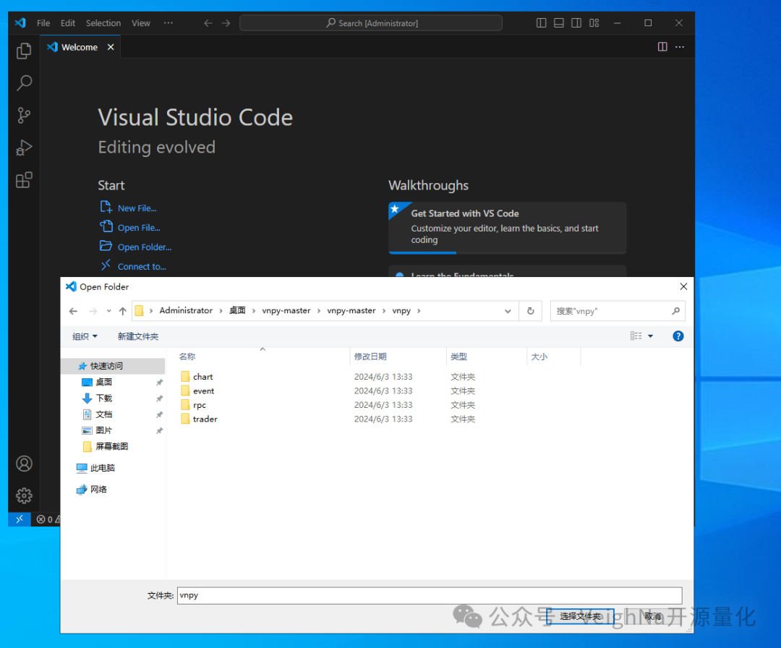The image size is (781, 648).
Task: Open the 组织 dropdown menu
Action: (85, 336)
